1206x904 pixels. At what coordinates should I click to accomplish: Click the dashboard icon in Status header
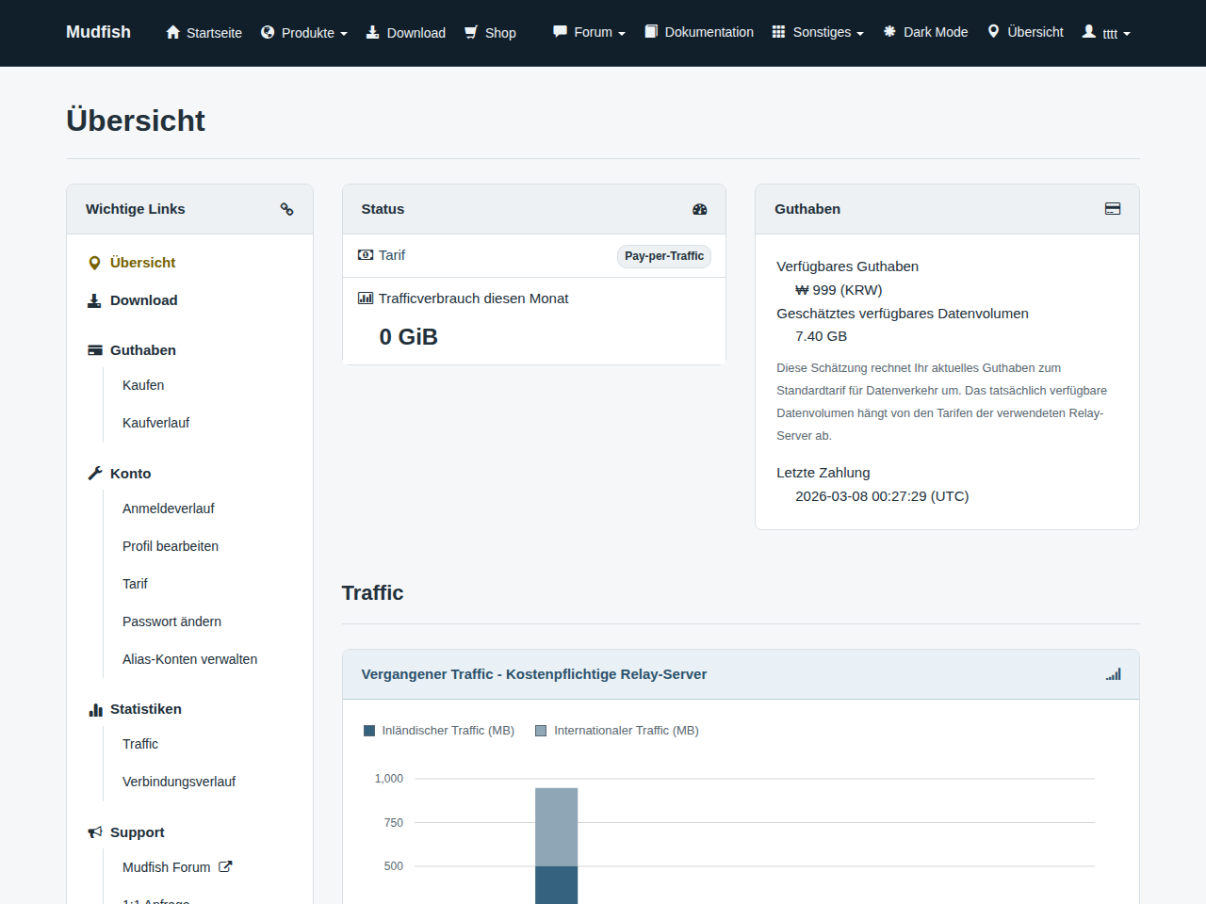(700, 209)
